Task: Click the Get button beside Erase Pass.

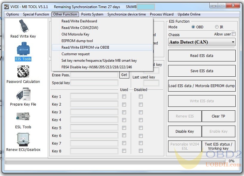Action: pos(124,75)
